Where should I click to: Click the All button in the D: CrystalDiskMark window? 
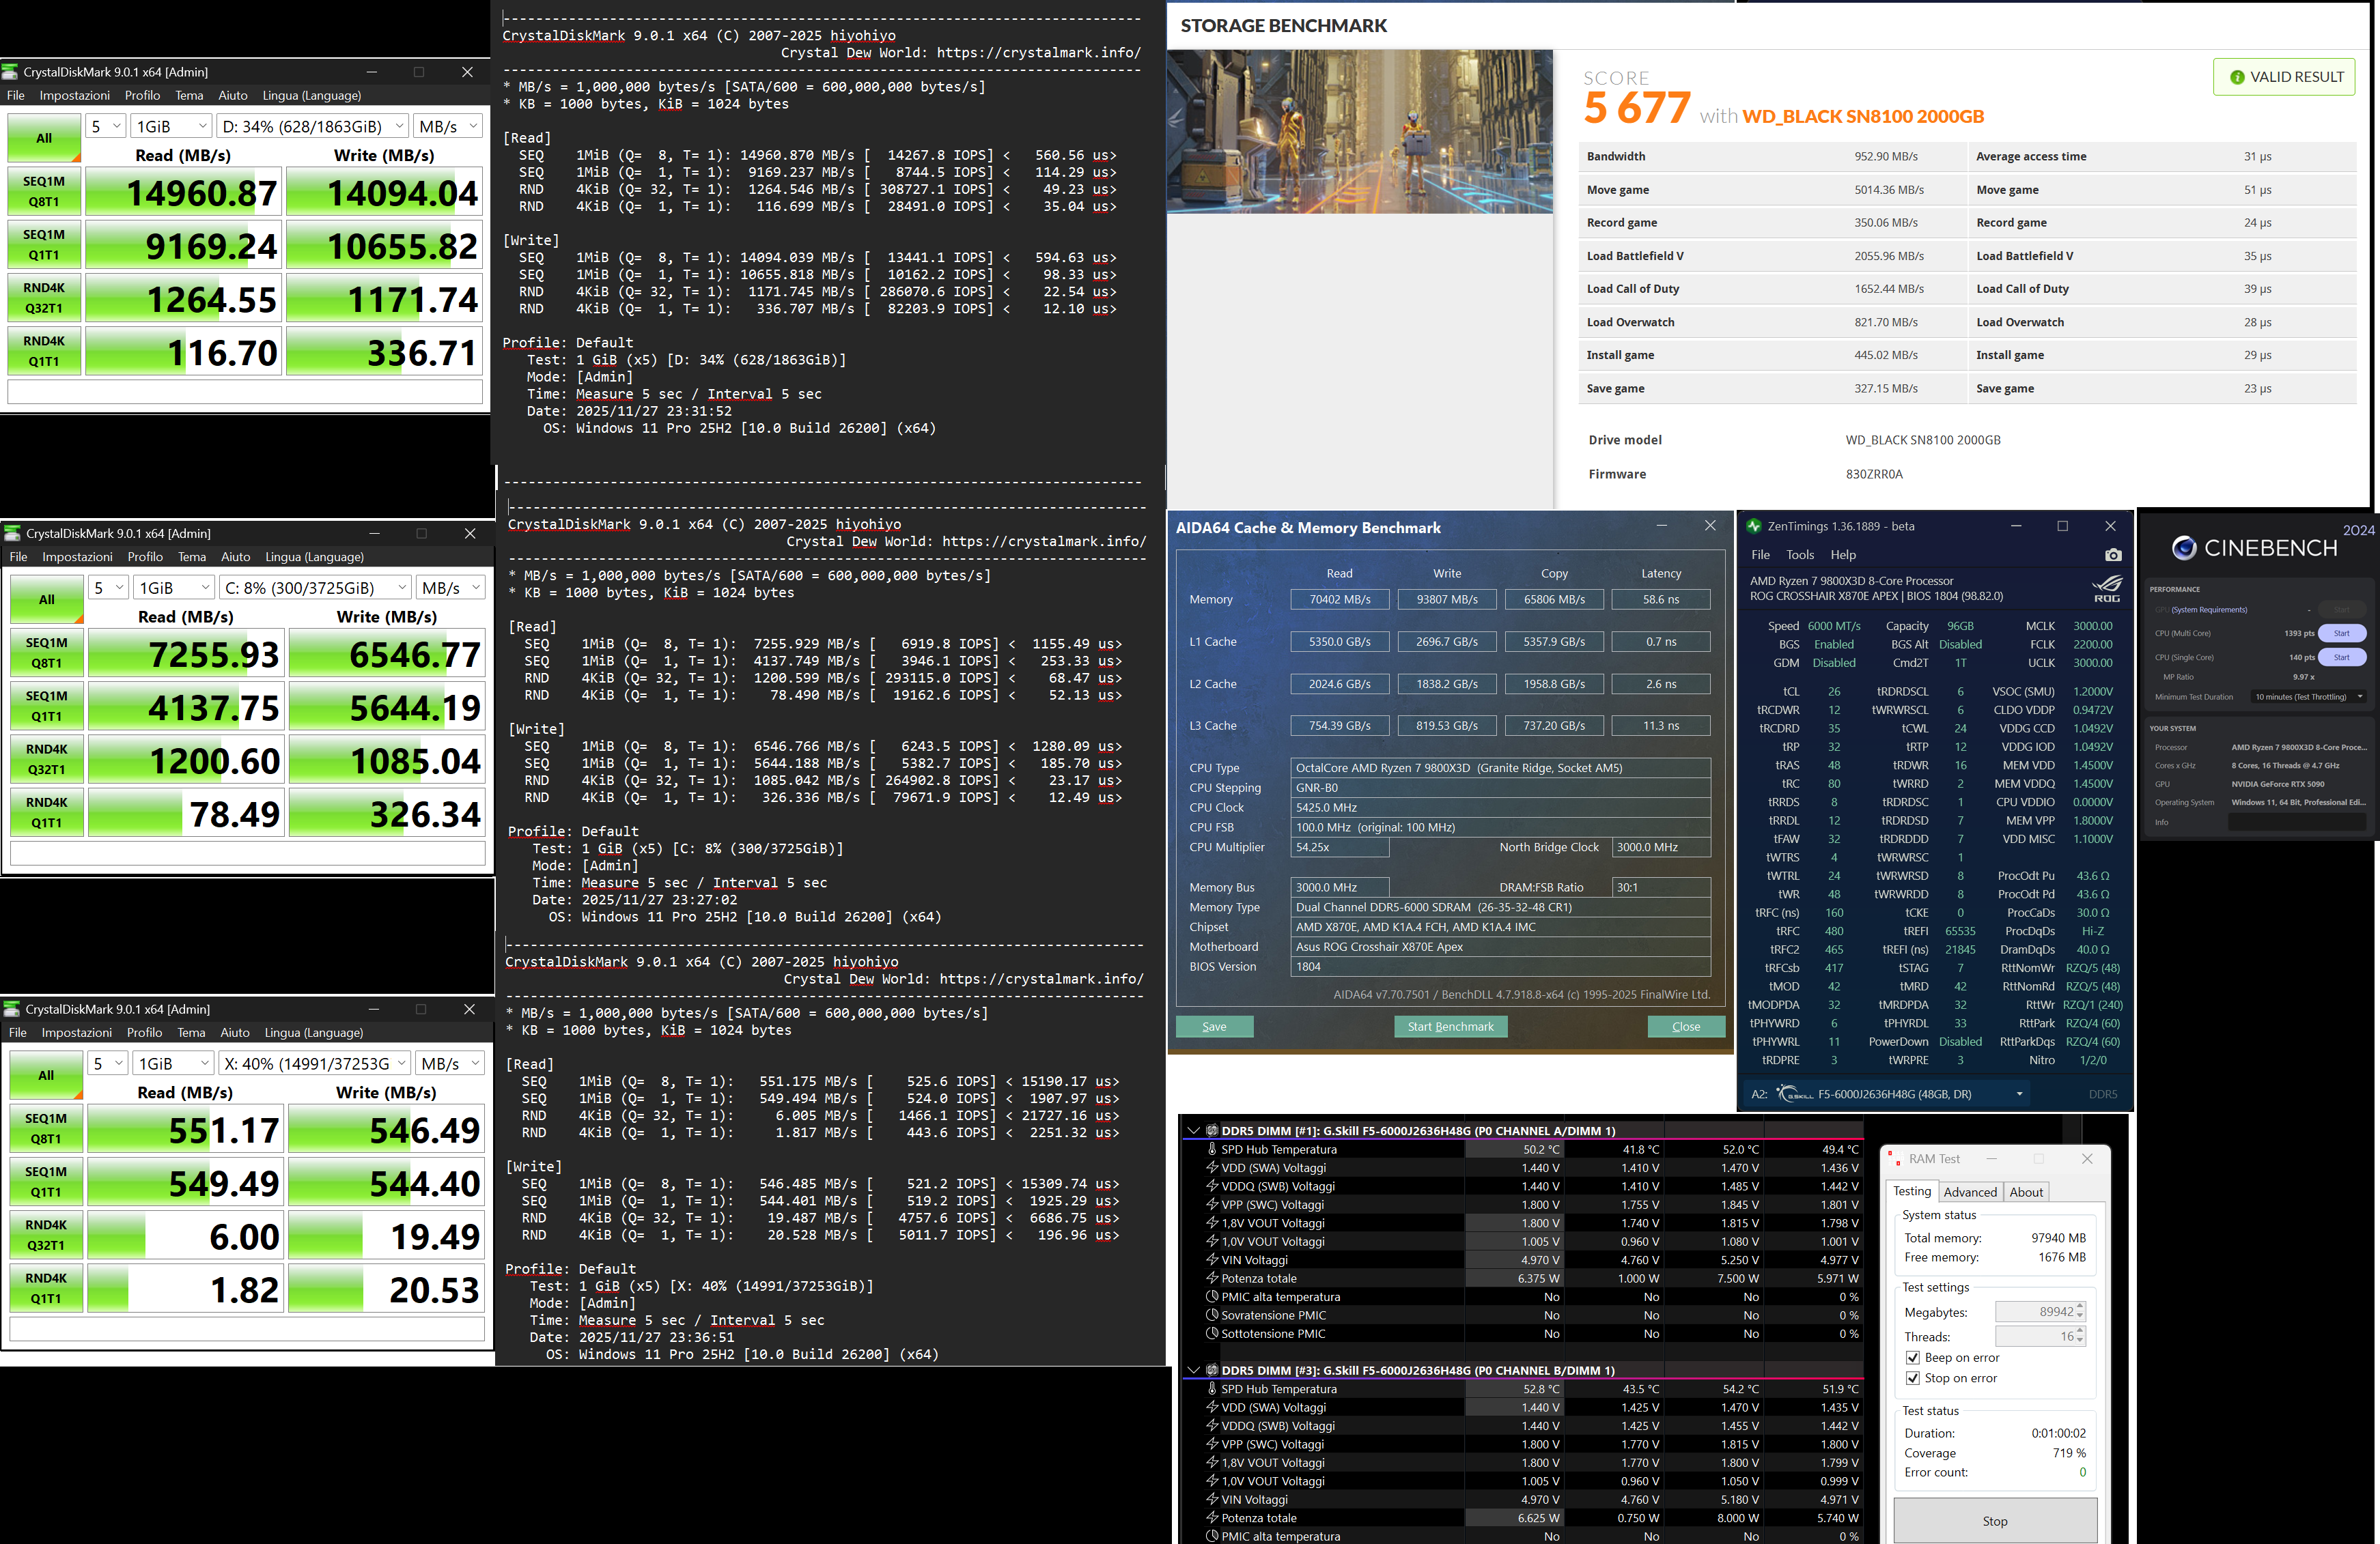click(44, 139)
